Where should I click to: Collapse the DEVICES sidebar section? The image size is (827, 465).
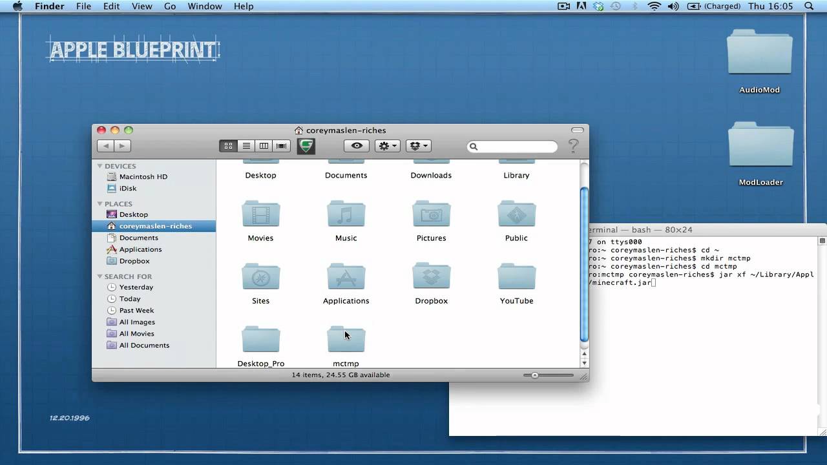99,166
